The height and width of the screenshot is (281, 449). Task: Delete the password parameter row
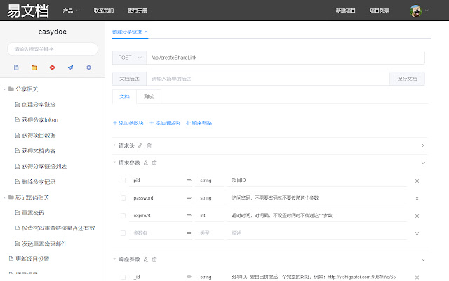point(417,198)
